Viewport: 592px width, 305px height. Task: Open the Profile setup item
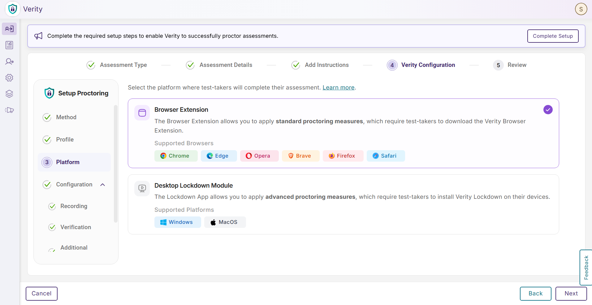tap(74, 140)
